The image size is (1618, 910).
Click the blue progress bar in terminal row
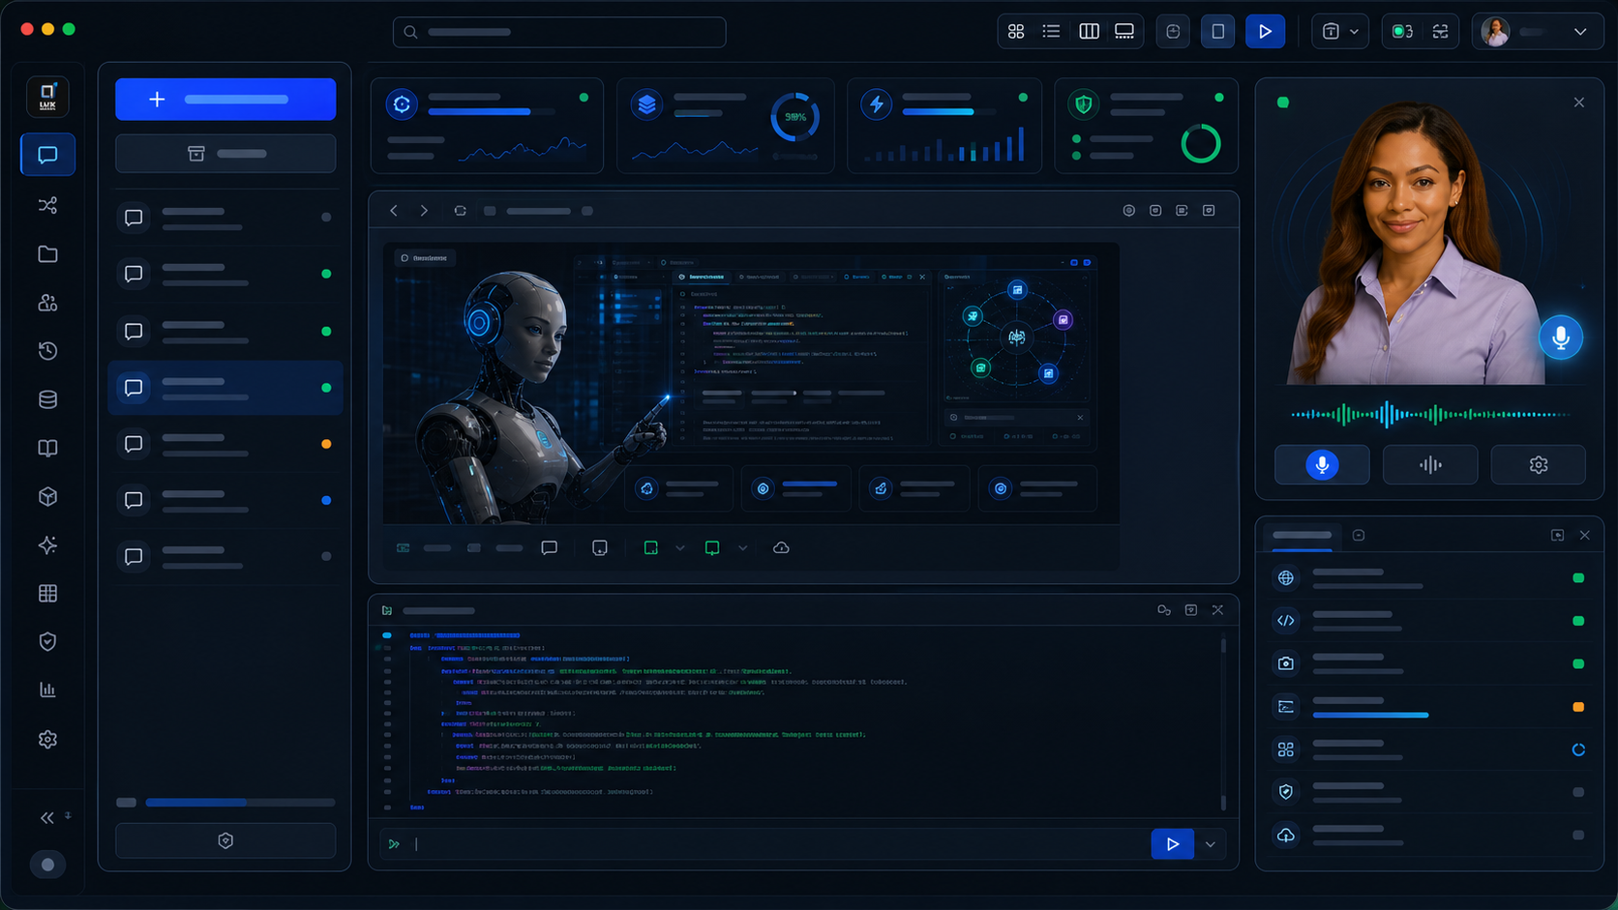(x=1371, y=715)
